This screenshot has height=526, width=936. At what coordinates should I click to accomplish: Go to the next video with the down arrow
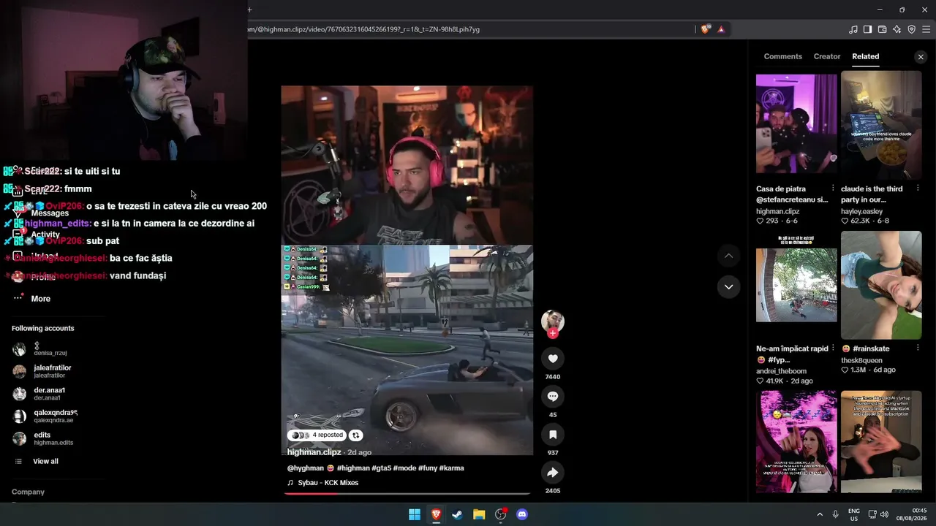click(x=728, y=286)
